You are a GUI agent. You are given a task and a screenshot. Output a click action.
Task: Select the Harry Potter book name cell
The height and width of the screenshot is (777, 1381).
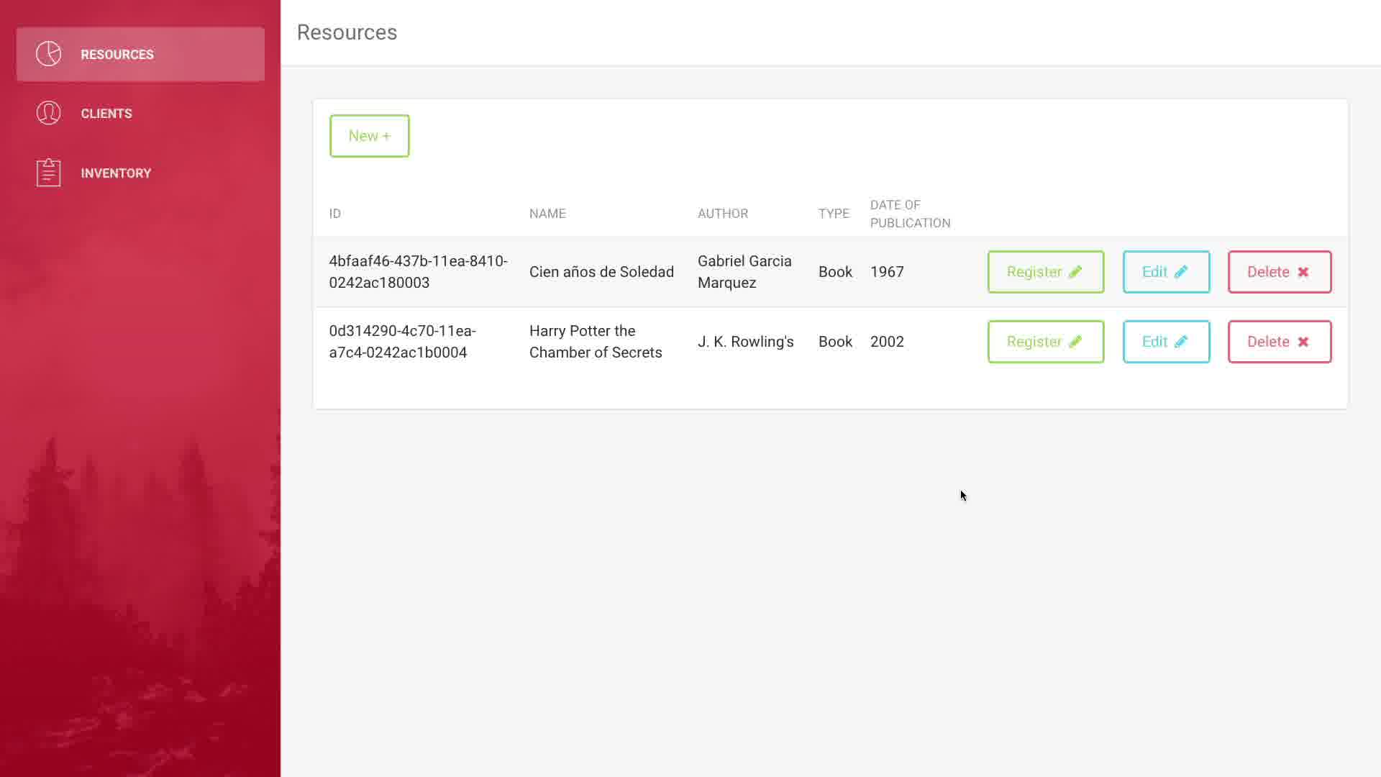point(596,342)
